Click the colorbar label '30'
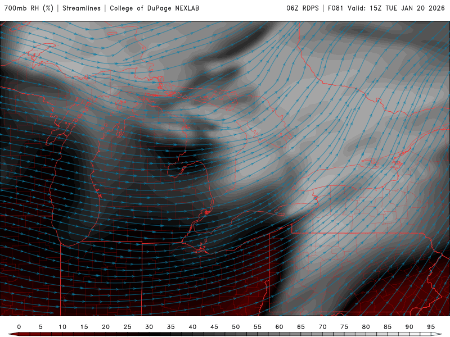Viewport: 450px width, 337px height. pyautogui.click(x=149, y=327)
